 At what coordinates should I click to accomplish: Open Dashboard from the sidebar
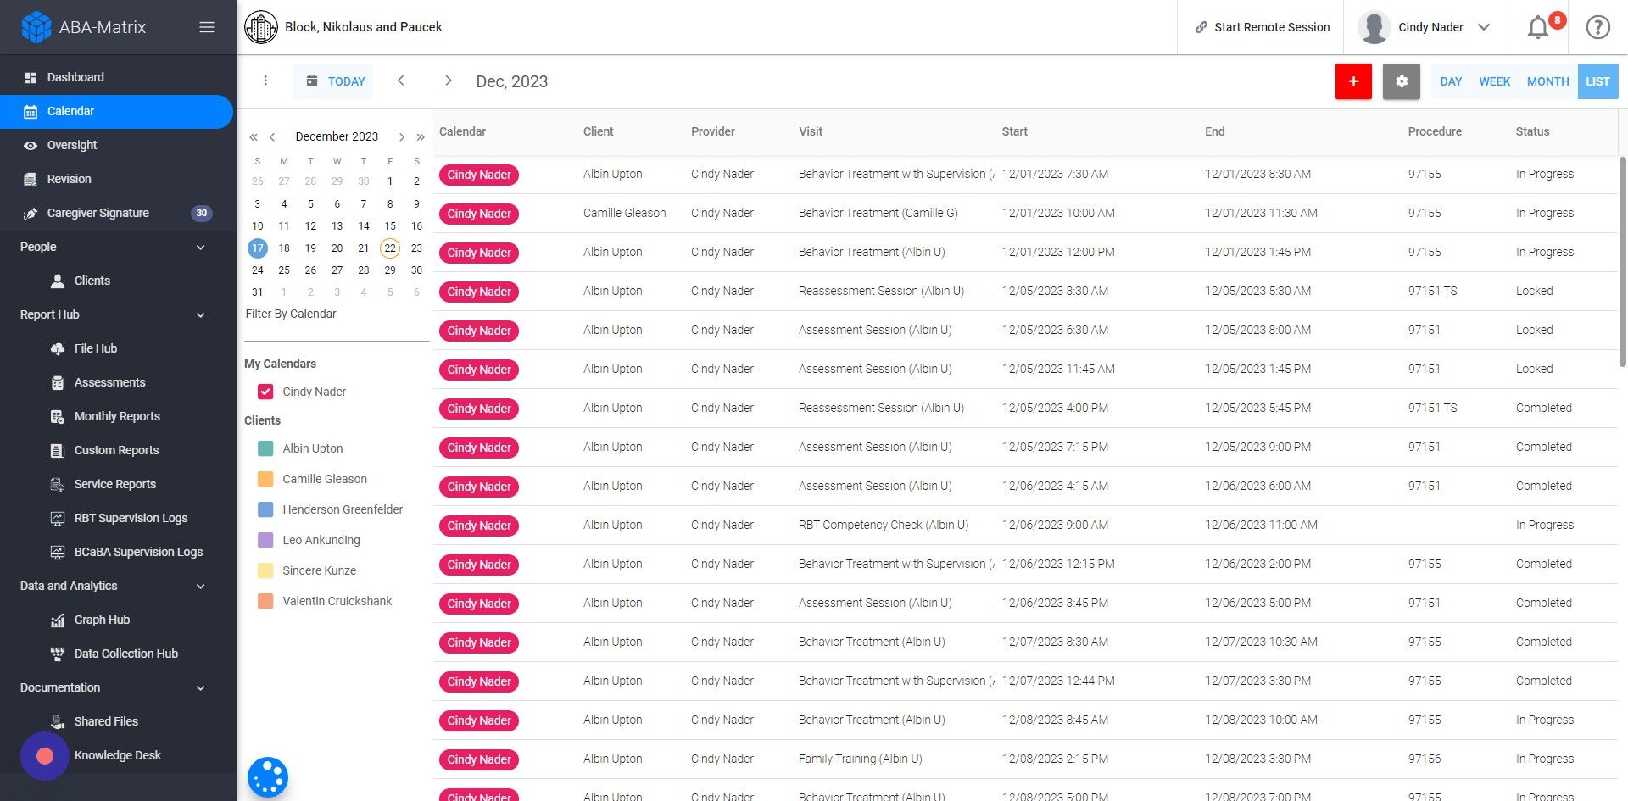pos(75,77)
